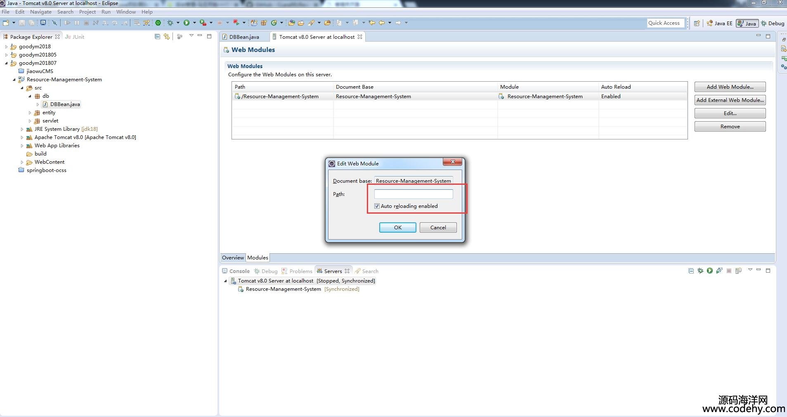Close the Tomcat v8.0 Server editor tab
The height and width of the screenshot is (417, 787).
pos(360,37)
